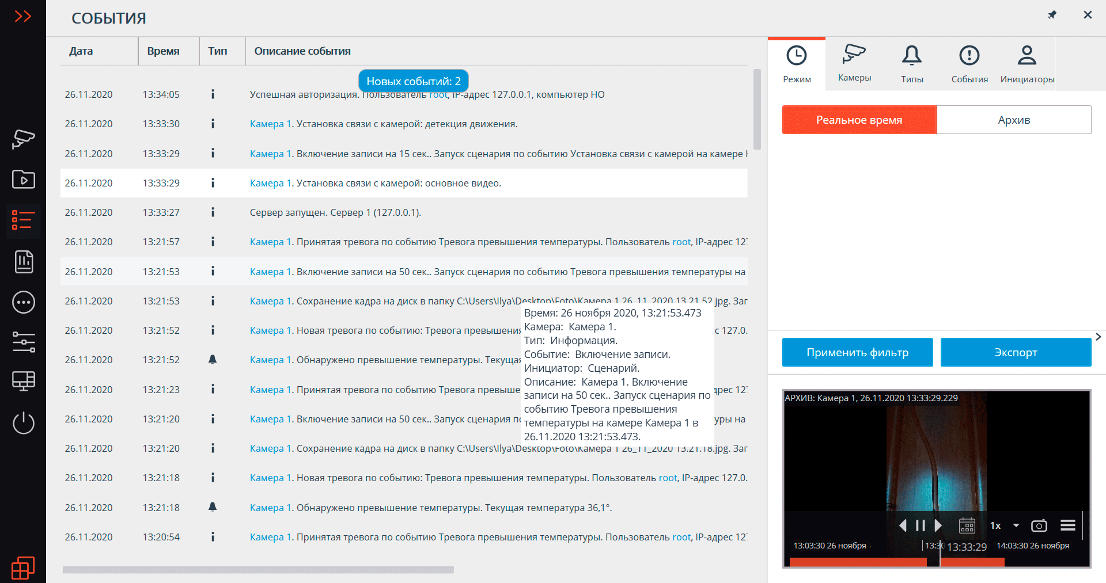Select the Обнаружено превышение температуры 36,1° row
The height and width of the screenshot is (583, 1106).
pos(404,507)
